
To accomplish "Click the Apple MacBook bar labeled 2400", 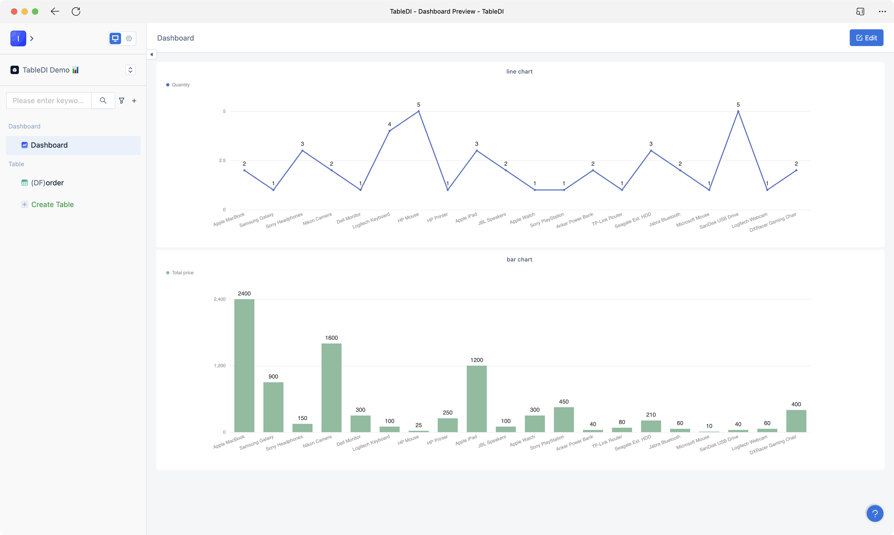I will click(x=244, y=366).
